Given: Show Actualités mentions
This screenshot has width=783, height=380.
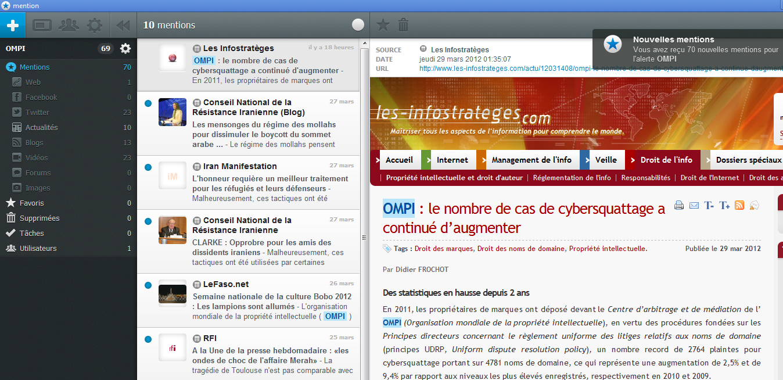Looking at the screenshot, I should point(69,127).
